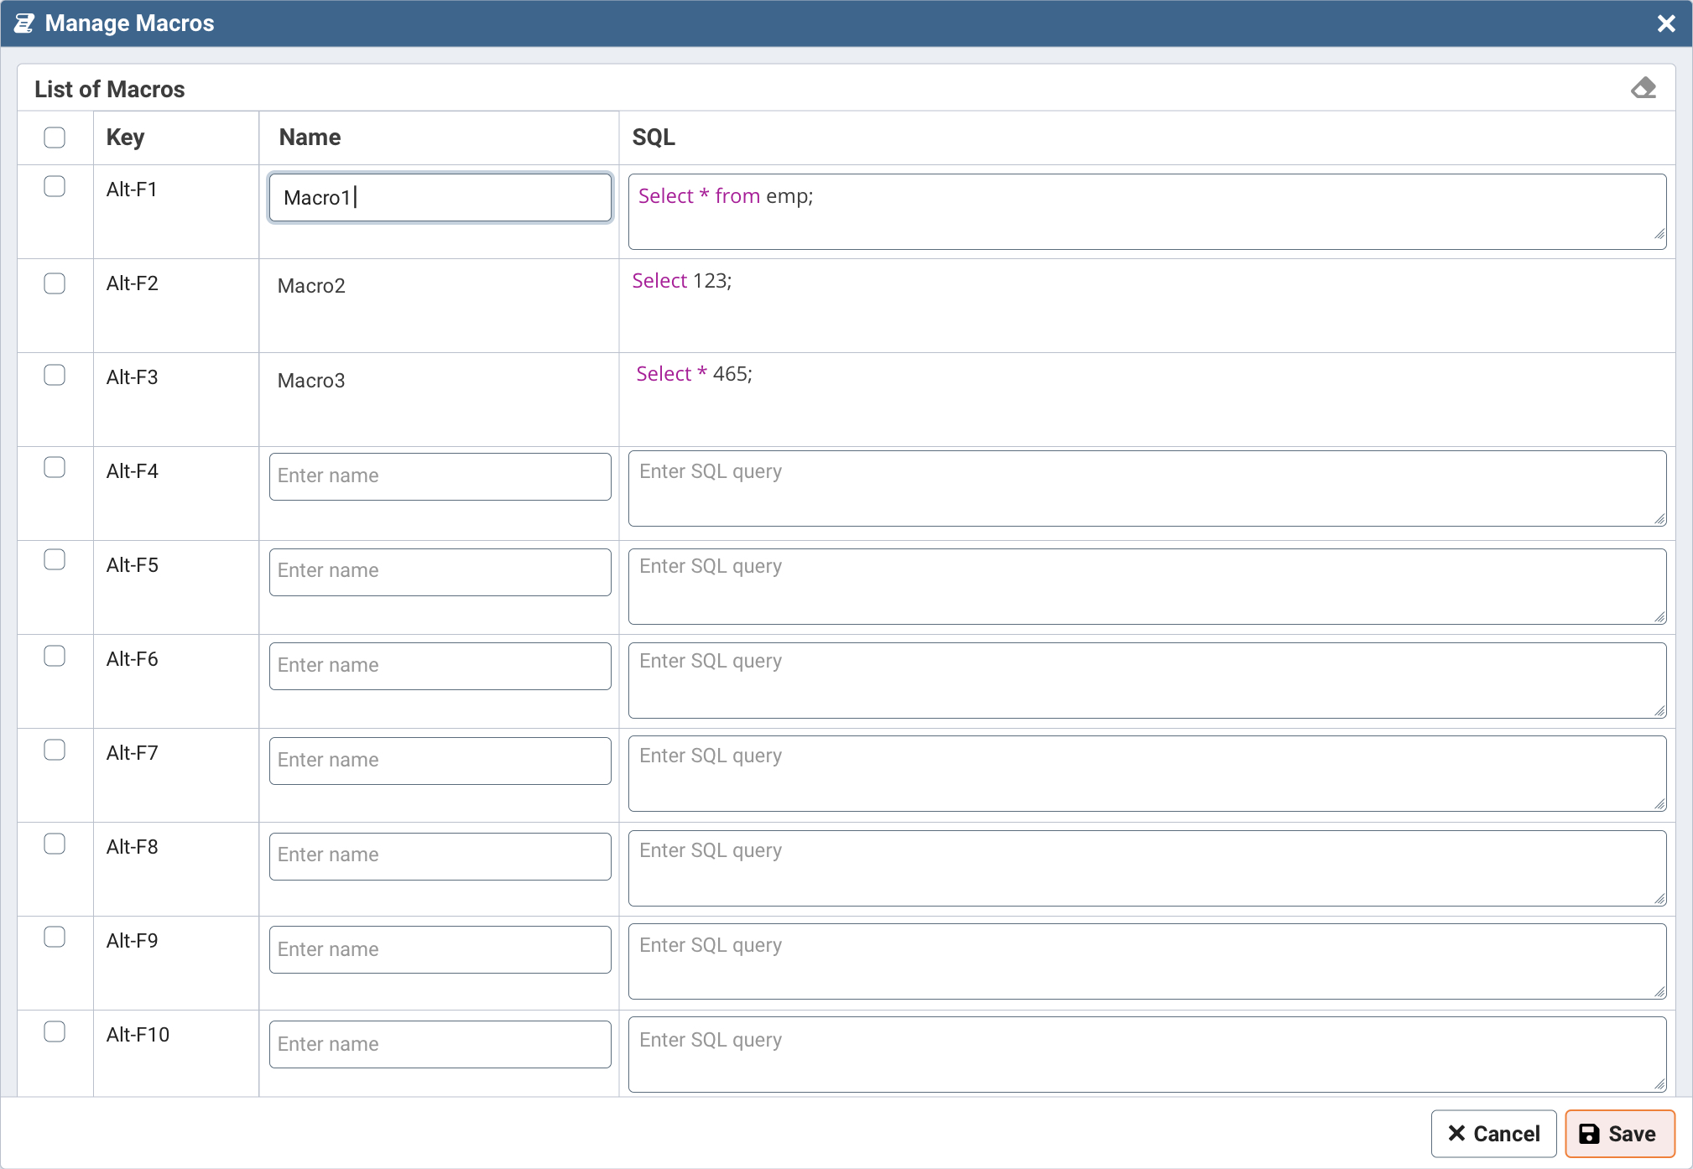Click the Cancel button

[1493, 1134]
